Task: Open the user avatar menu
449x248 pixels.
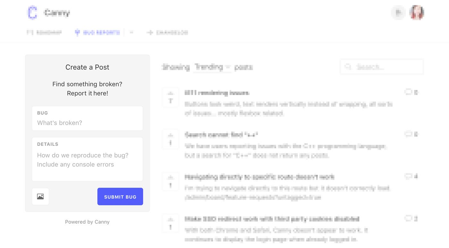Action: (417, 13)
